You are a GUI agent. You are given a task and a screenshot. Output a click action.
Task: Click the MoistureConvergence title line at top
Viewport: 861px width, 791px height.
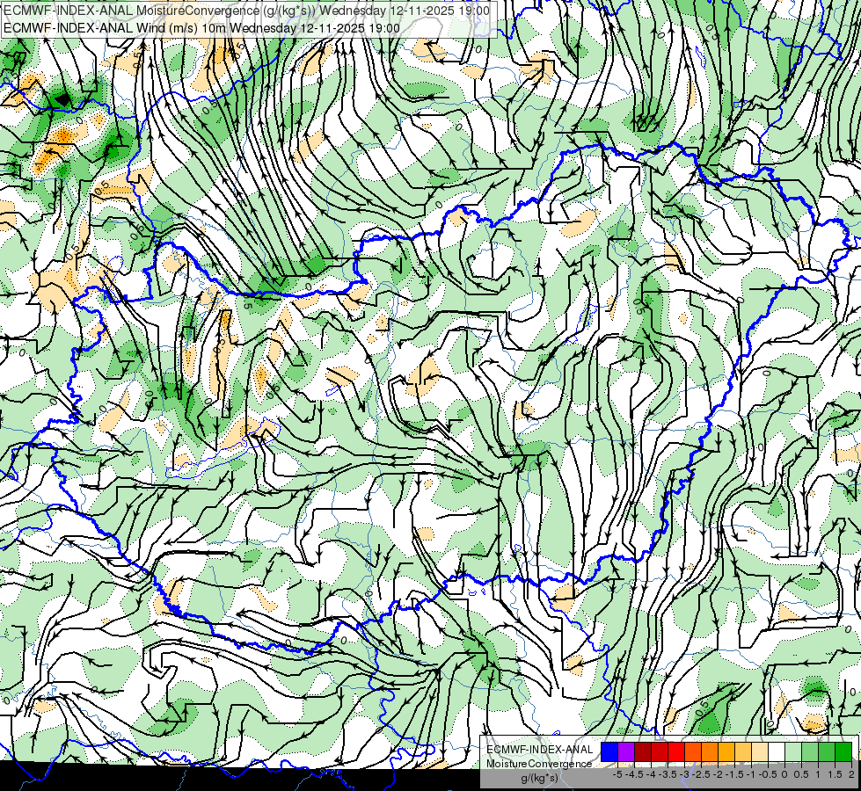246,11
